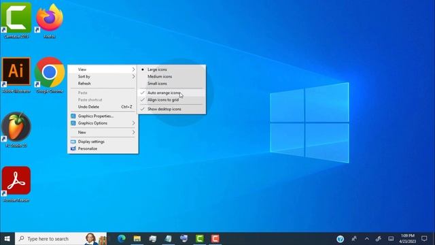Open the green Camtasia icon in taskbar

point(200,239)
